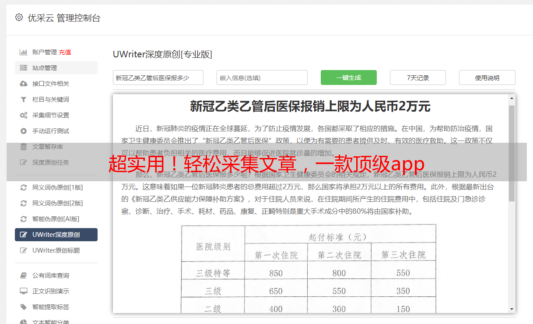Click the 使用说明 button

[487, 77]
